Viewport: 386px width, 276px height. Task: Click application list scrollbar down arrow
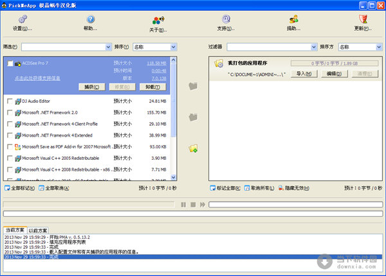click(x=173, y=177)
